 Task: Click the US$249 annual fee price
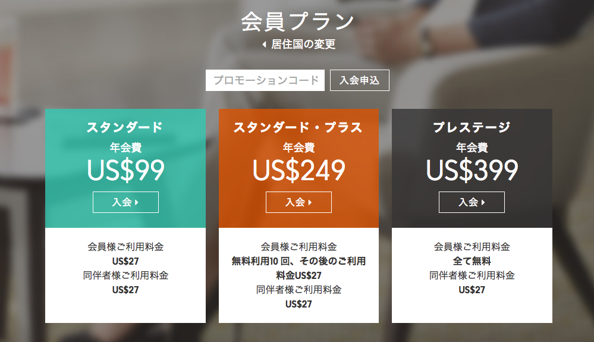pos(299,170)
